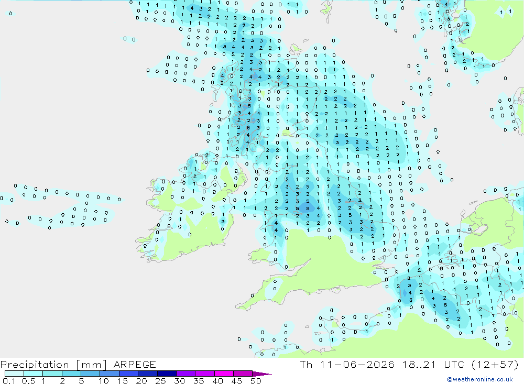Click the 25–30 mm legend color swatch

167,374
